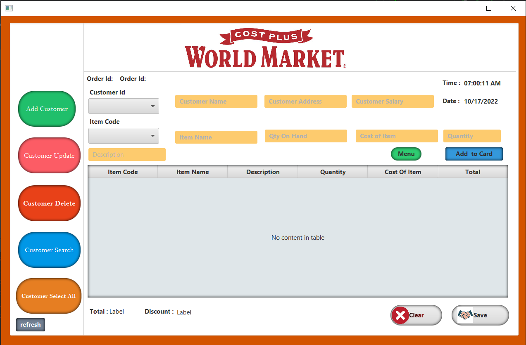Focus the Description input field

pyautogui.click(x=127, y=155)
